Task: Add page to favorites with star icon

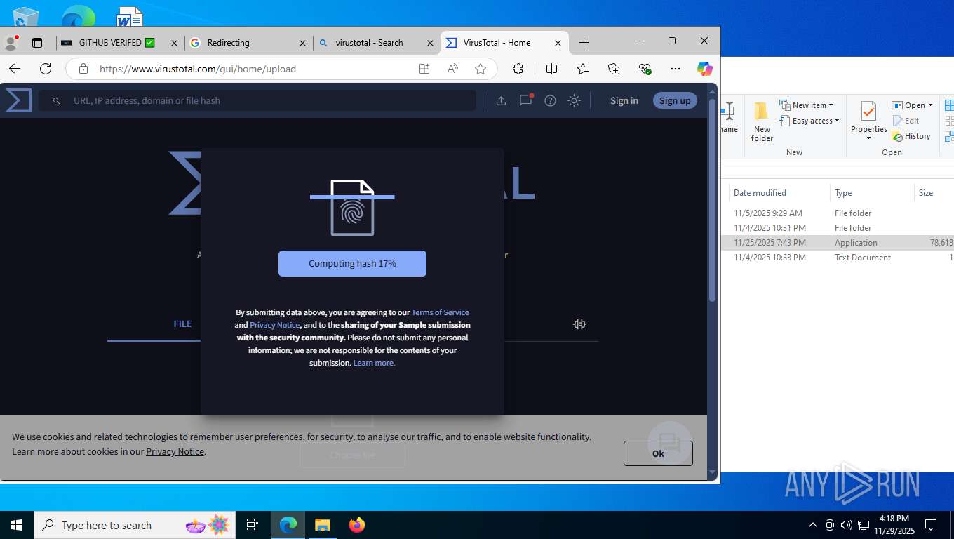Action: (x=481, y=69)
